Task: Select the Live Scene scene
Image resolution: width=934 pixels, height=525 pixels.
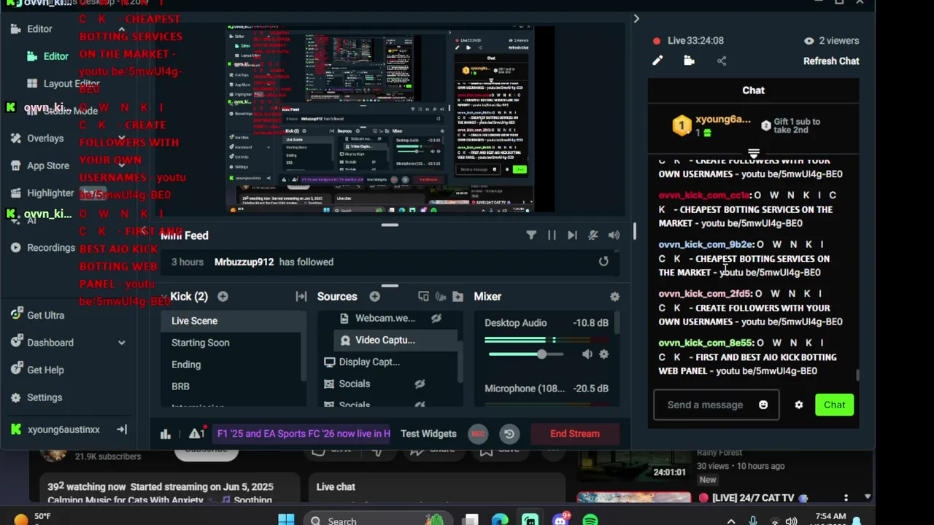Action: click(232, 321)
